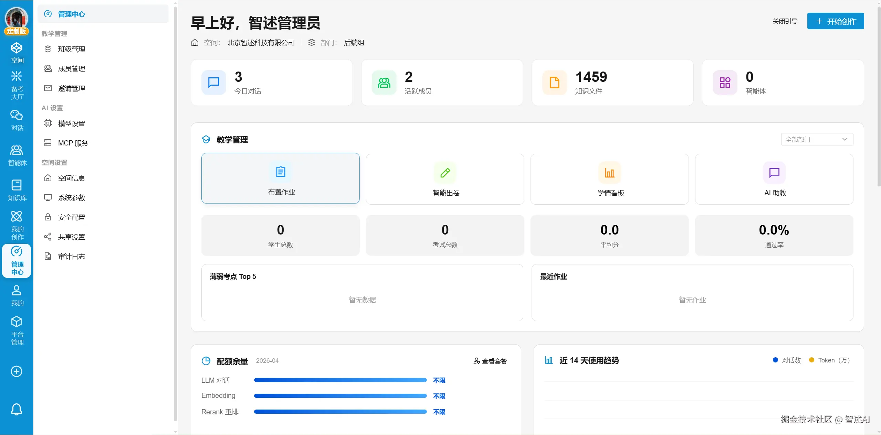Open 模型设置 menu item
This screenshot has height=435, width=881.
coord(72,123)
